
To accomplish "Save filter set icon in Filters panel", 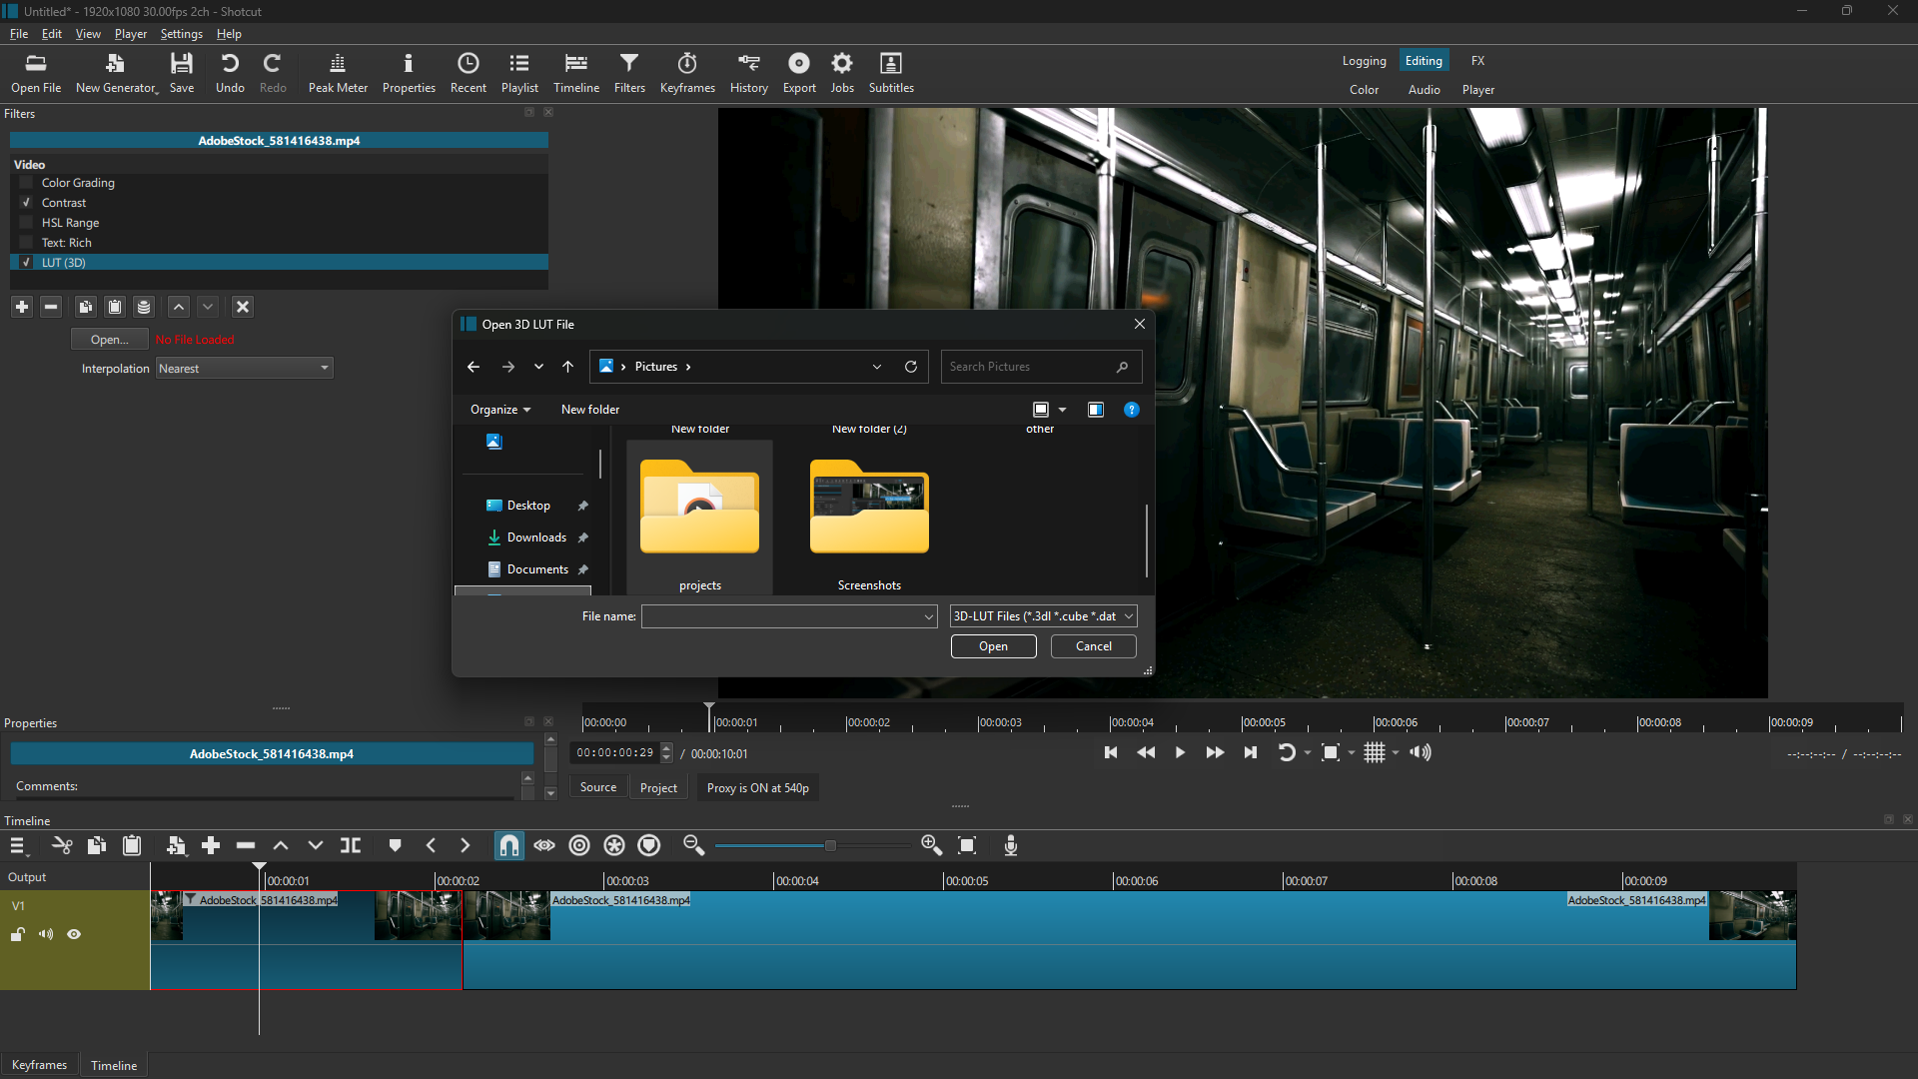I will pos(144,307).
